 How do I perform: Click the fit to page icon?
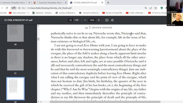[x=107, y=20]
